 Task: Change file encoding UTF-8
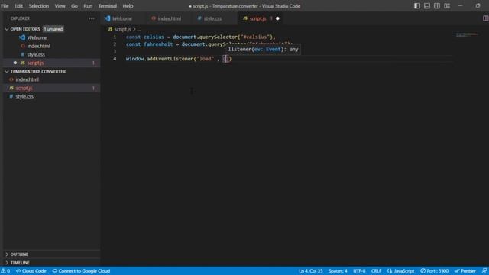(359, 271)
